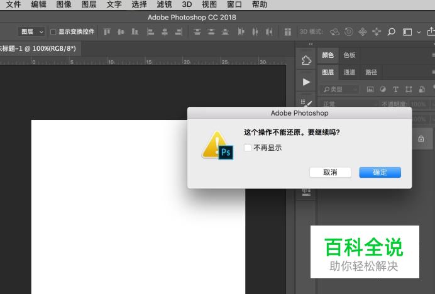Click the 取消 button
Screen dimensions: 435x294
(x=330, y=172)
